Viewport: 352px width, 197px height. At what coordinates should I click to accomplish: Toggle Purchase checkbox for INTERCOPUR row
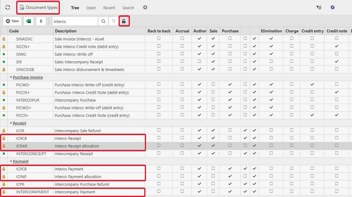pyautogui.click(x=230, y=100)
